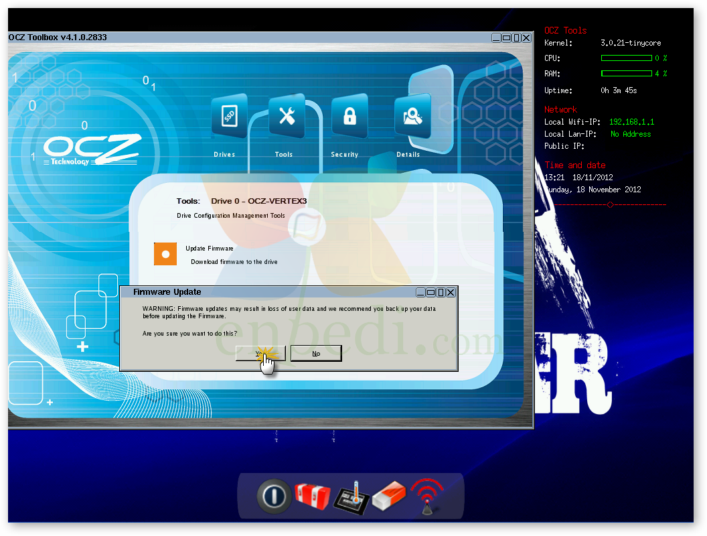Cancel firmware update by clicking No
This screenshot has width=707, height=536.
point(315,353)
